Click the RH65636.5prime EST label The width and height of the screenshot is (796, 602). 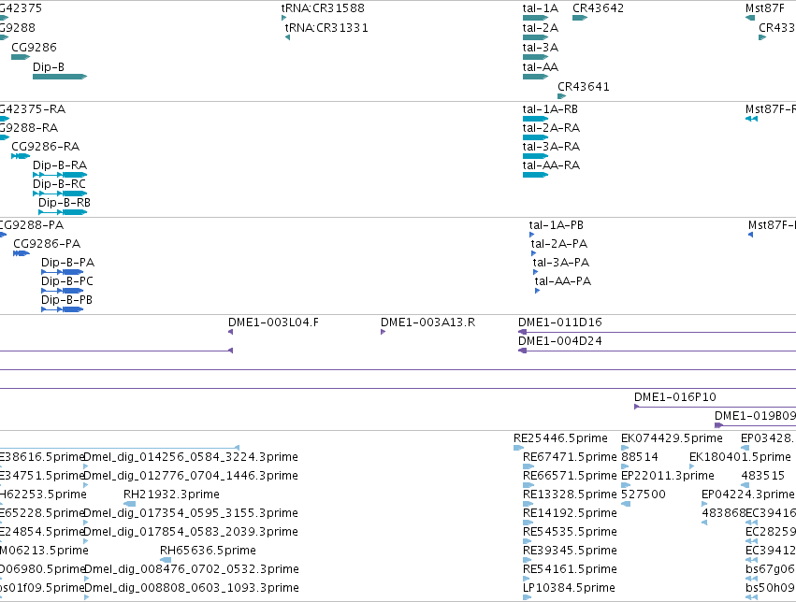coord(208,551)
